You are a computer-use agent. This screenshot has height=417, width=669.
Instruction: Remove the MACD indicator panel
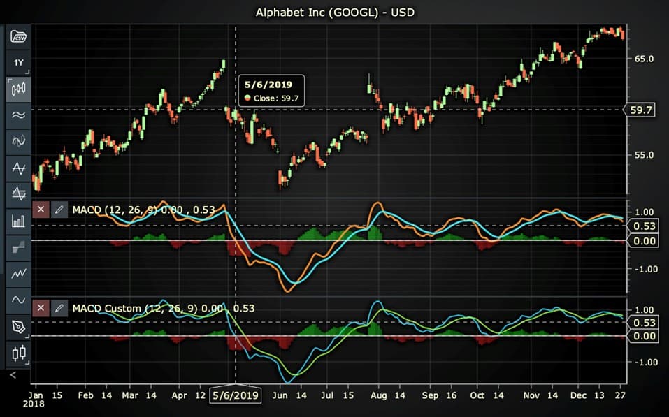pos(41,209)
